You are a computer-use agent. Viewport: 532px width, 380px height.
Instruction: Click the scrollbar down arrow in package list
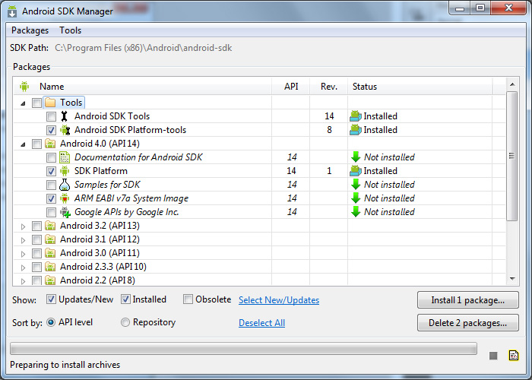click(x=512, y=279)
